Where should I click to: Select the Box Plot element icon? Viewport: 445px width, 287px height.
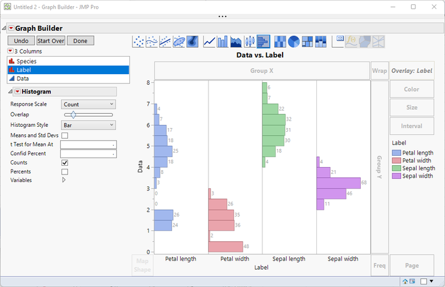250,41
